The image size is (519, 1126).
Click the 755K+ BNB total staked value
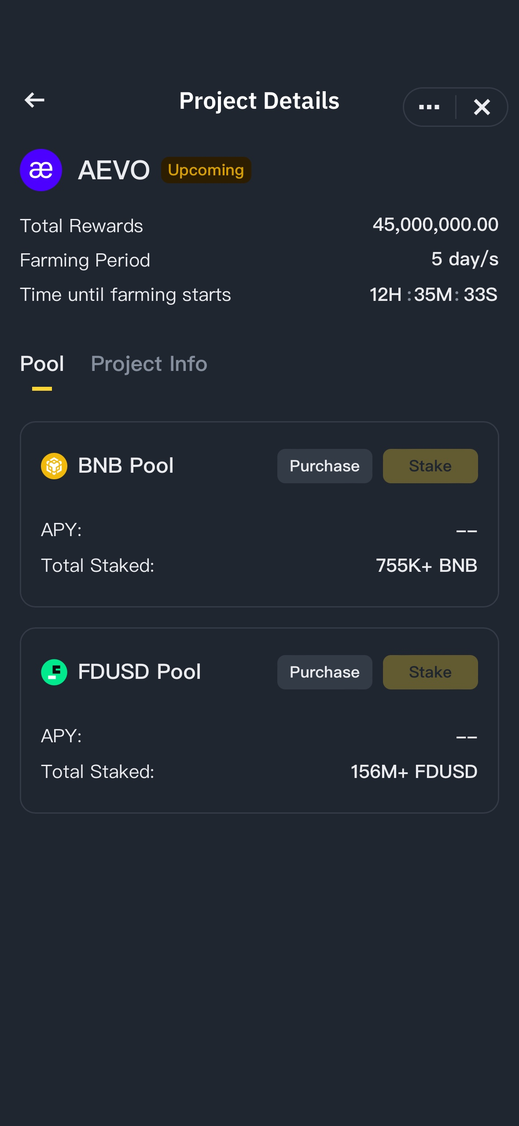pos(426,565)
